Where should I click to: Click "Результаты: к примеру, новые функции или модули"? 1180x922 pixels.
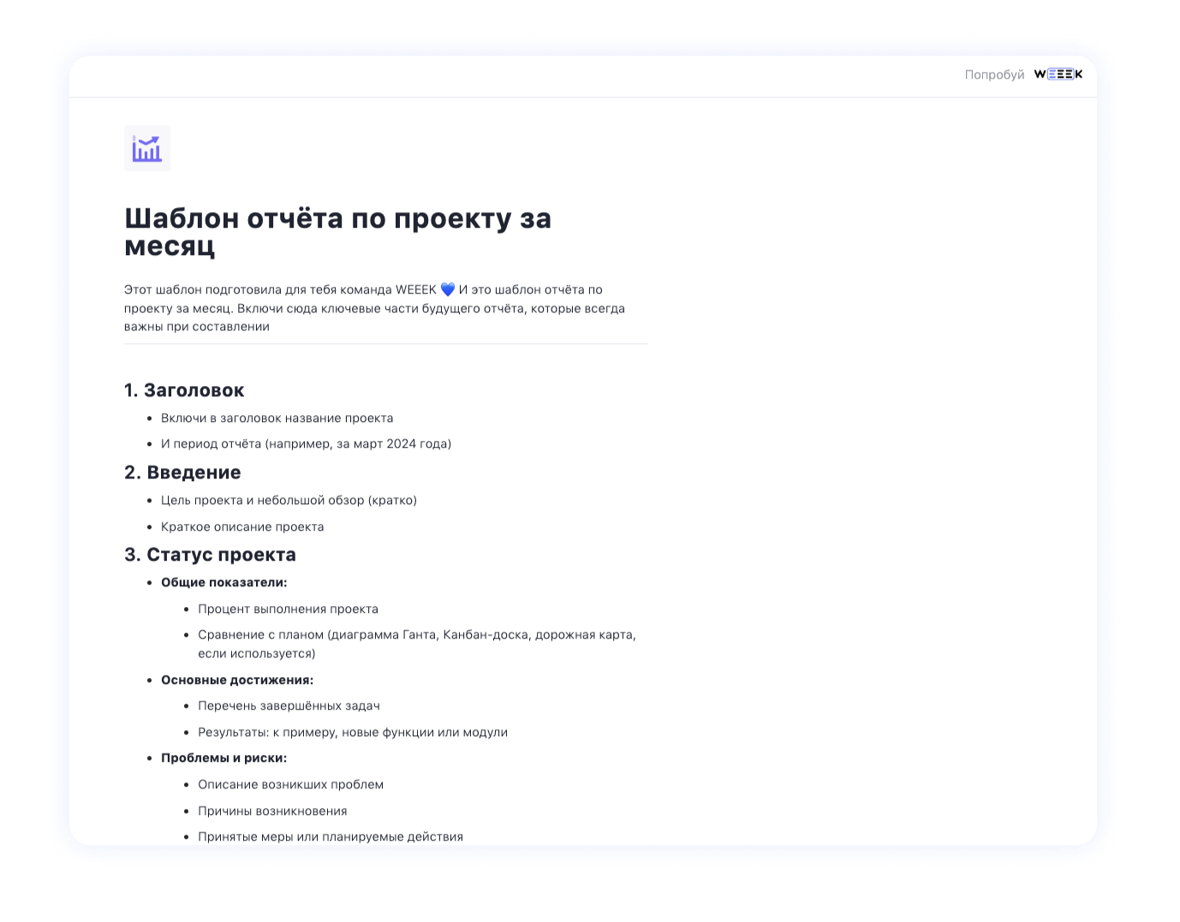[x=353, y=733]
